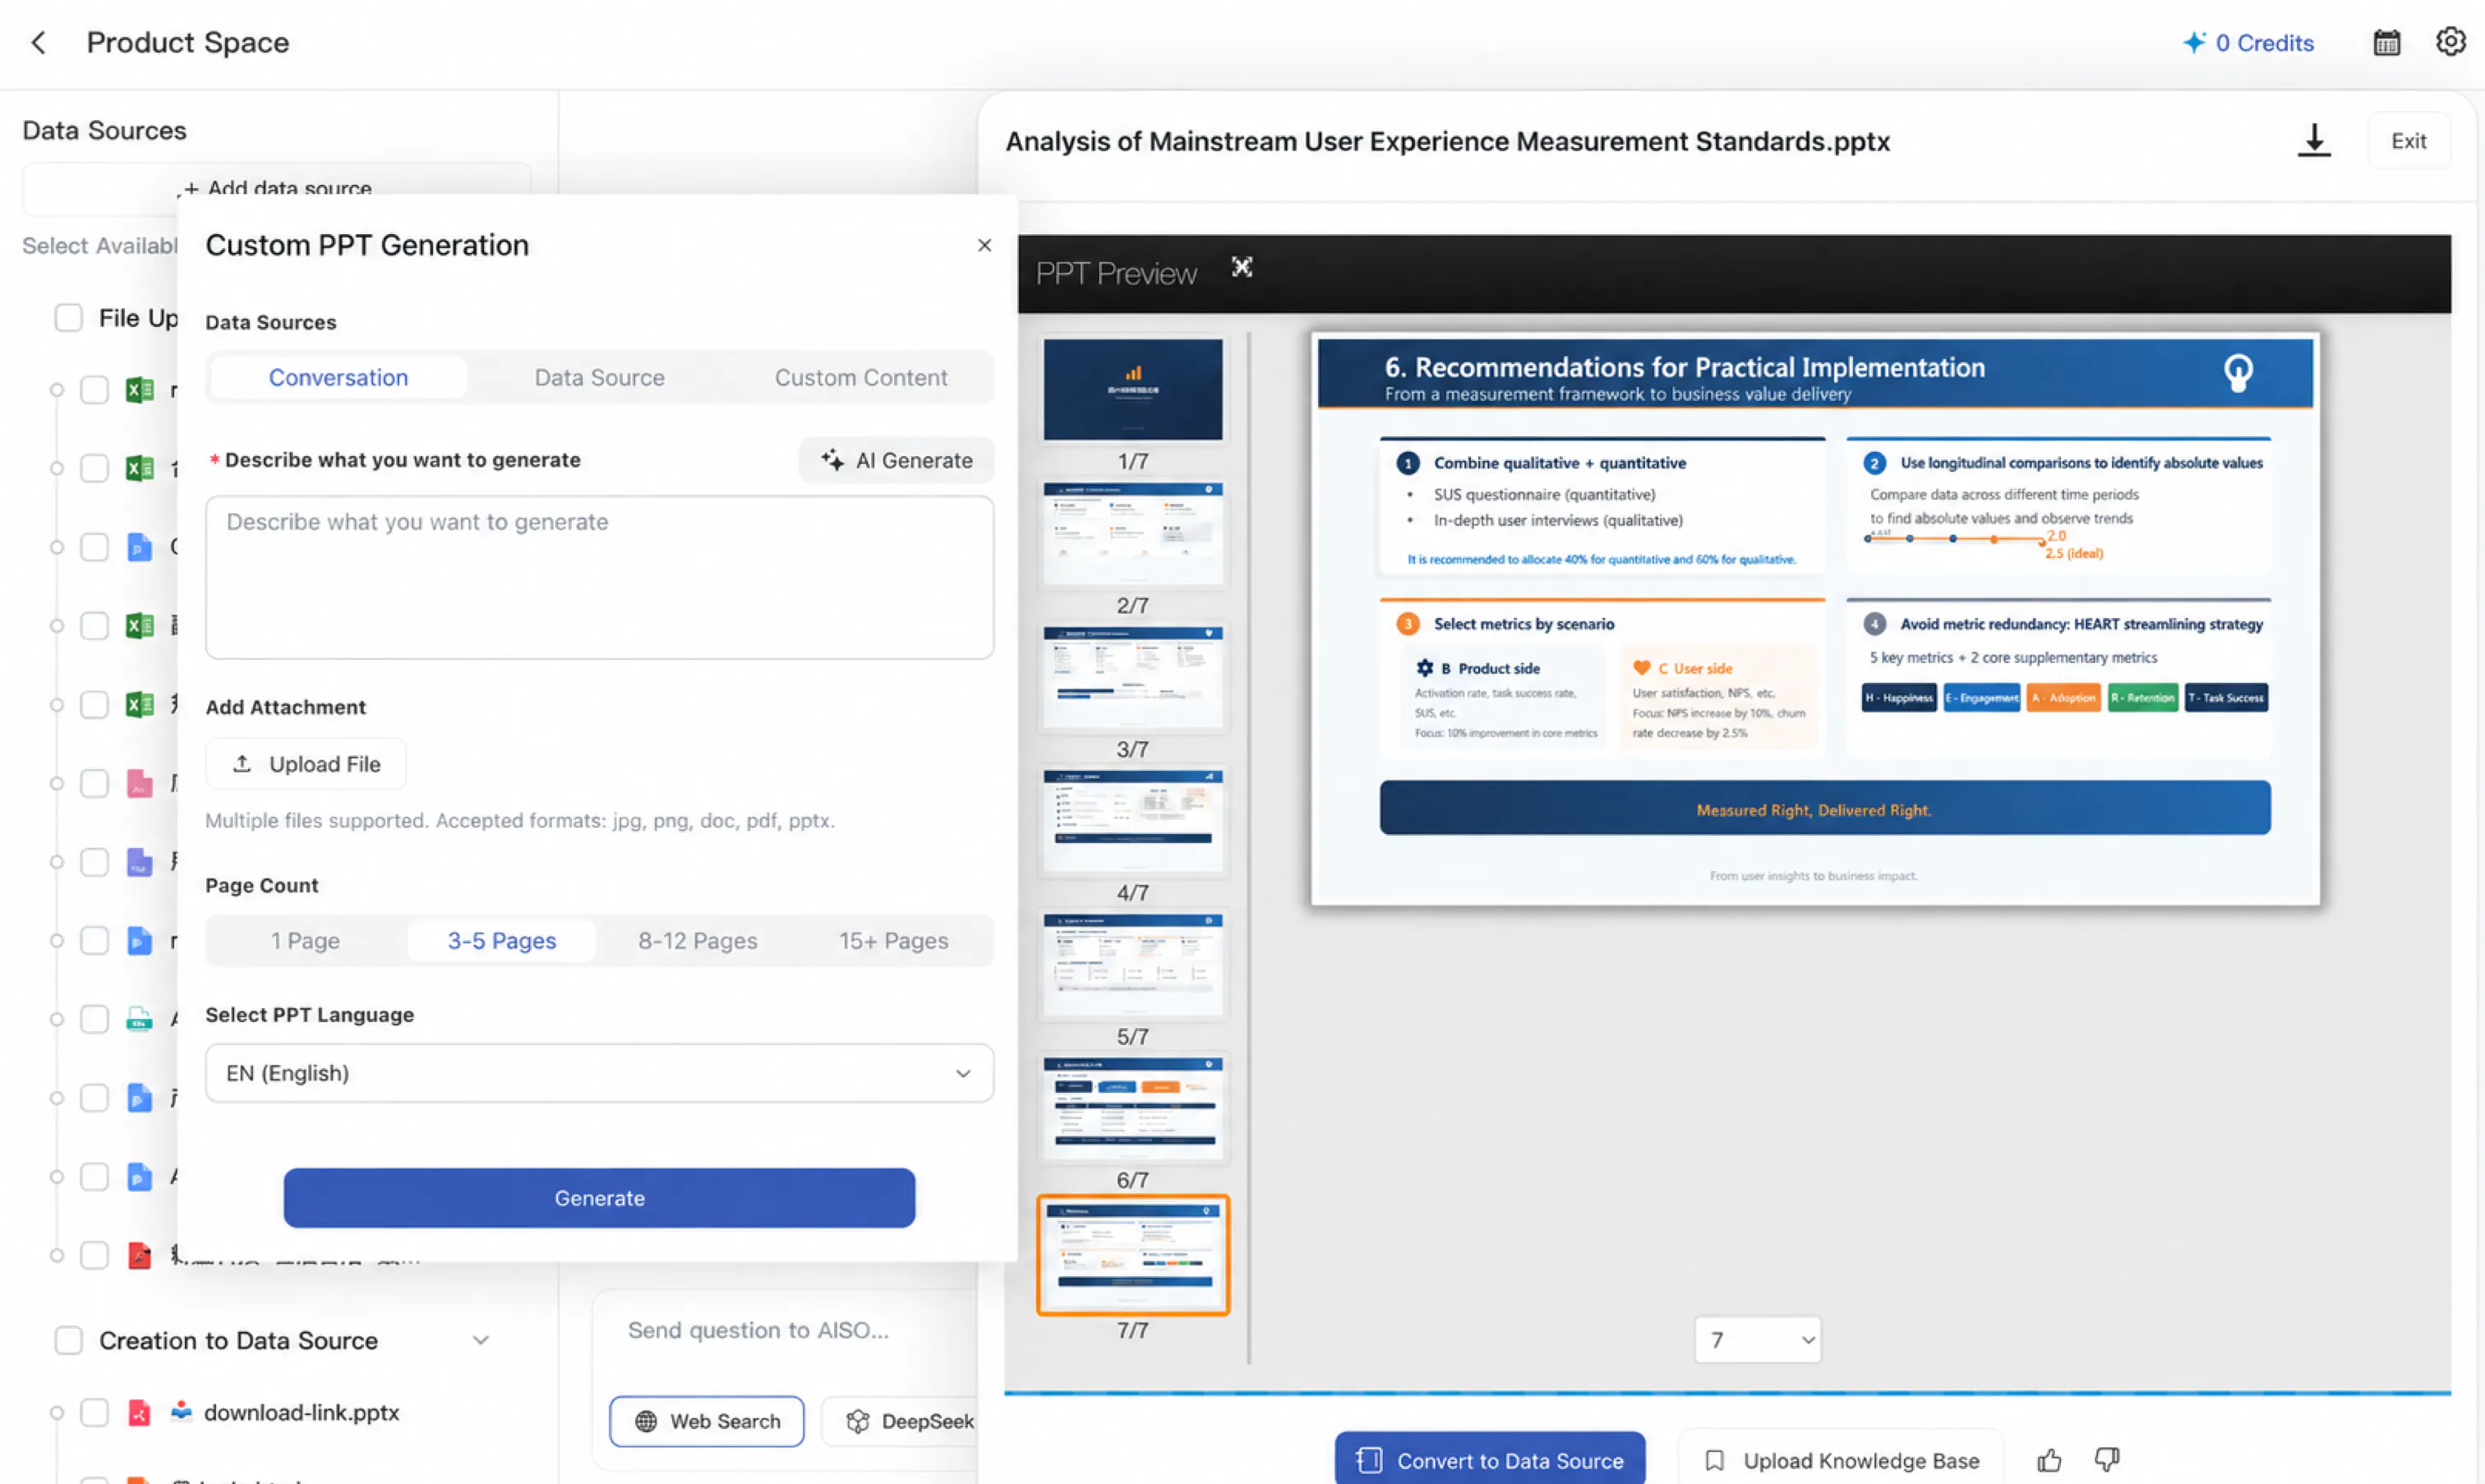Image resolution: width=2485 pixels, height=1484 pixels.
Task: Give thumbs down feedback
Action: [2107, 1460]
